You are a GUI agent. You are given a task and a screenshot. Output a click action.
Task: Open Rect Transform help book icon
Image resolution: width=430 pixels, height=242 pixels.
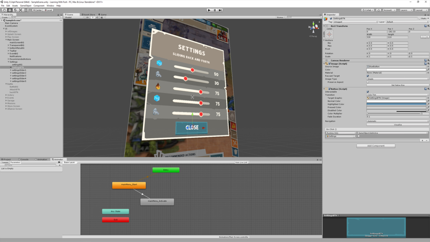[x=425, y=26]
